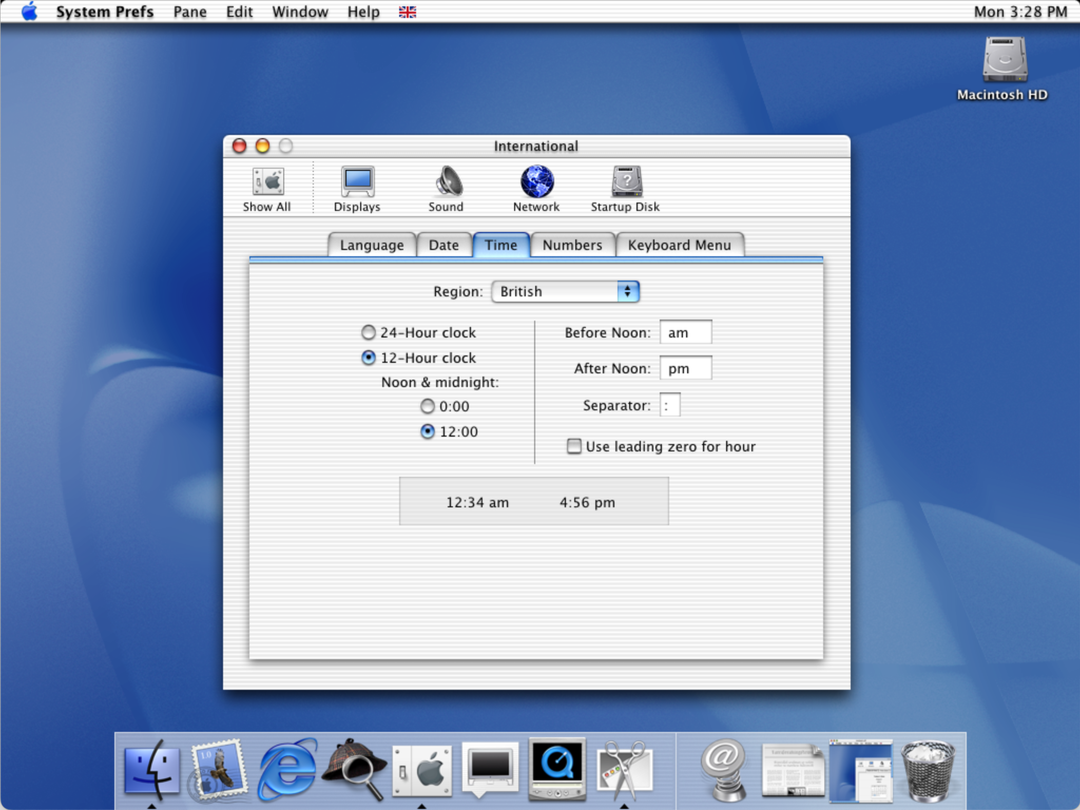Open the Startup Disk pane
Viewport: 1080px width, 810px height.
(x=625, y=189)
